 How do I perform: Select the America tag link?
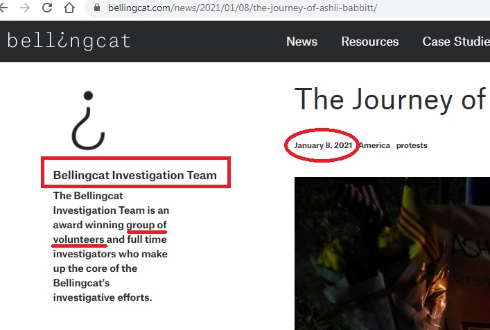coord(374,146)
